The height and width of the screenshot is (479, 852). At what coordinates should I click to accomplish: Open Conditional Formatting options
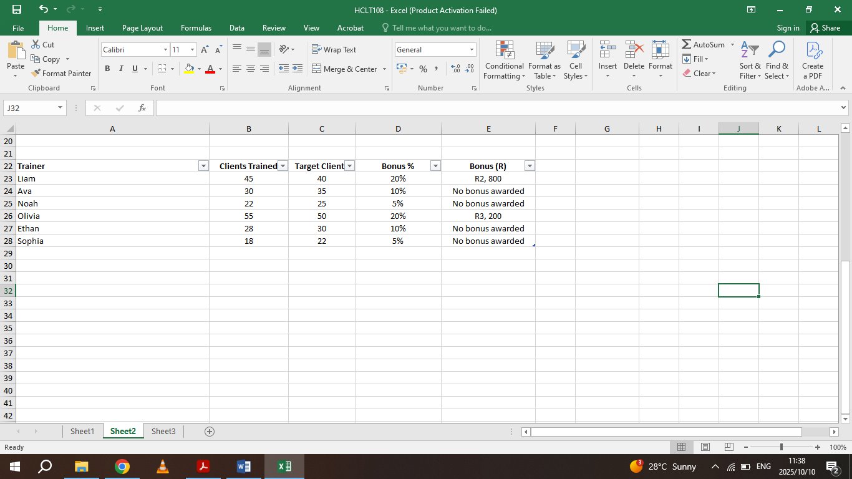(504, 59)
